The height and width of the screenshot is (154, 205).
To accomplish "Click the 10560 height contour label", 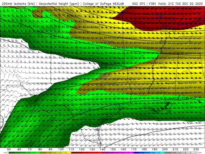I will pos(162,42).
